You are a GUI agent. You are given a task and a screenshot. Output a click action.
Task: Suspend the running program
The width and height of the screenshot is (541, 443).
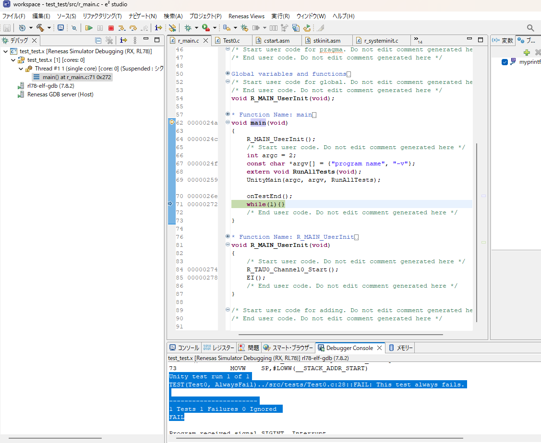coord(100,27)
